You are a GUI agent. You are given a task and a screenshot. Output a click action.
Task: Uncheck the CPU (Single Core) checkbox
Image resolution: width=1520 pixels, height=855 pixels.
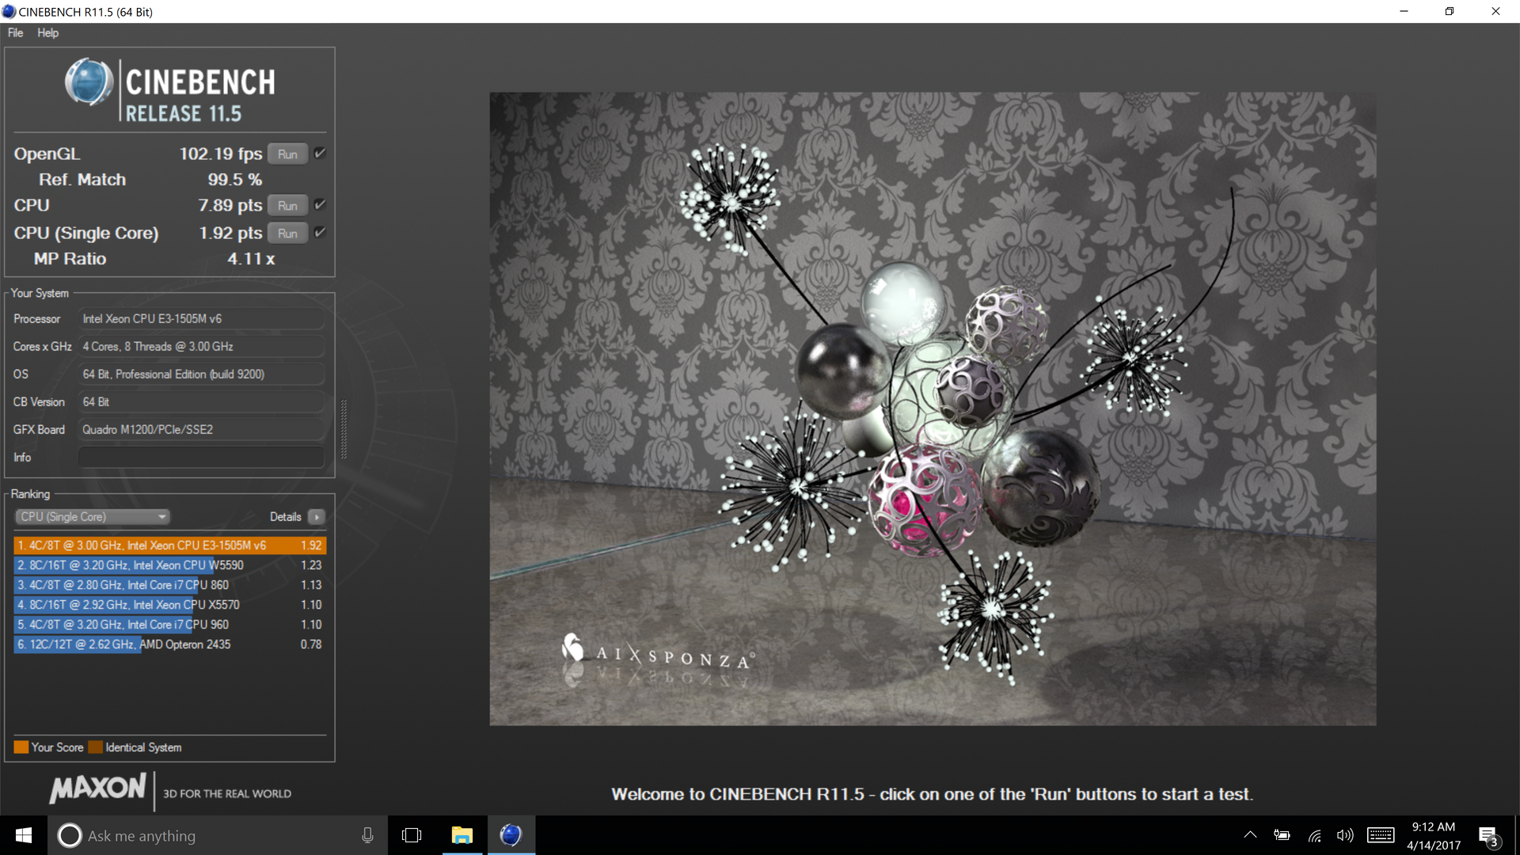pos(320,233)
